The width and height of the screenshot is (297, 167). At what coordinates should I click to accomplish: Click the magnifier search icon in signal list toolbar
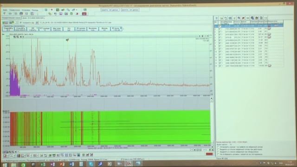point(252,18)
